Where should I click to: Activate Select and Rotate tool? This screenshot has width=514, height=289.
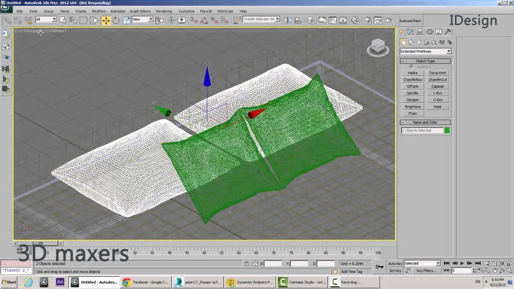[116, 20]
